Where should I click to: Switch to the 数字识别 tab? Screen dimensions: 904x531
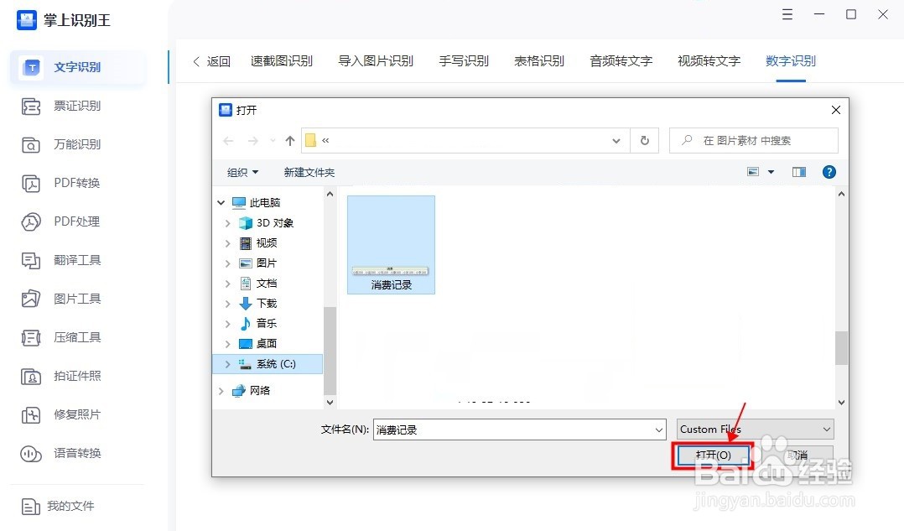point(789,60)
